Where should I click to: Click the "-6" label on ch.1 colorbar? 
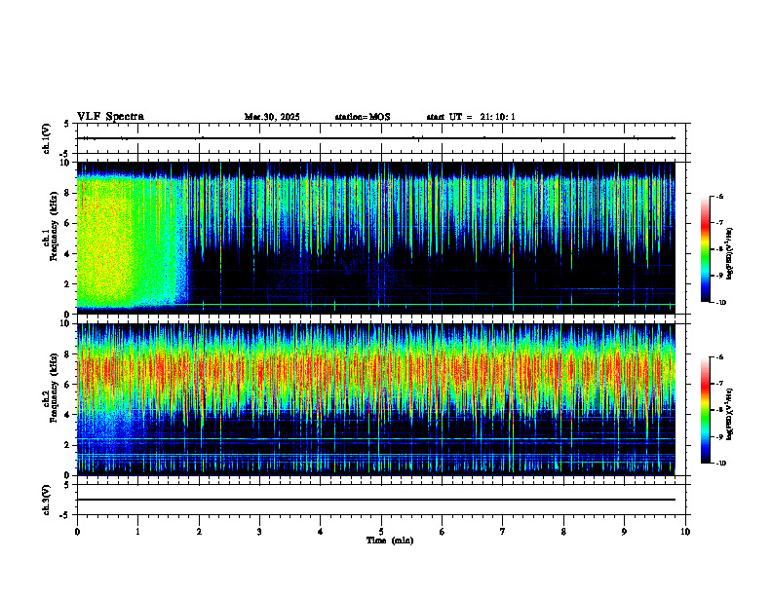[x=719, y=196]
